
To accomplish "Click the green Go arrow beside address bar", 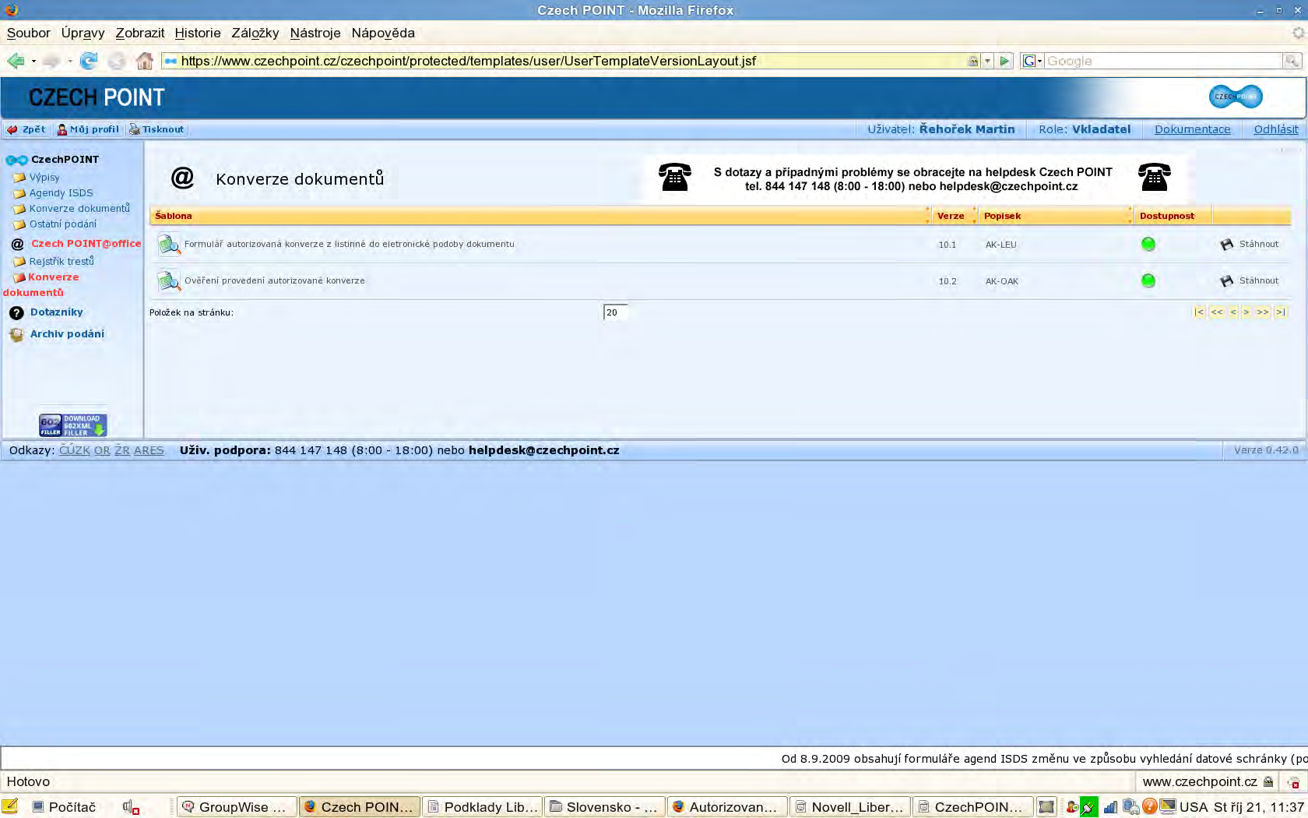I will click(1004, 61).
